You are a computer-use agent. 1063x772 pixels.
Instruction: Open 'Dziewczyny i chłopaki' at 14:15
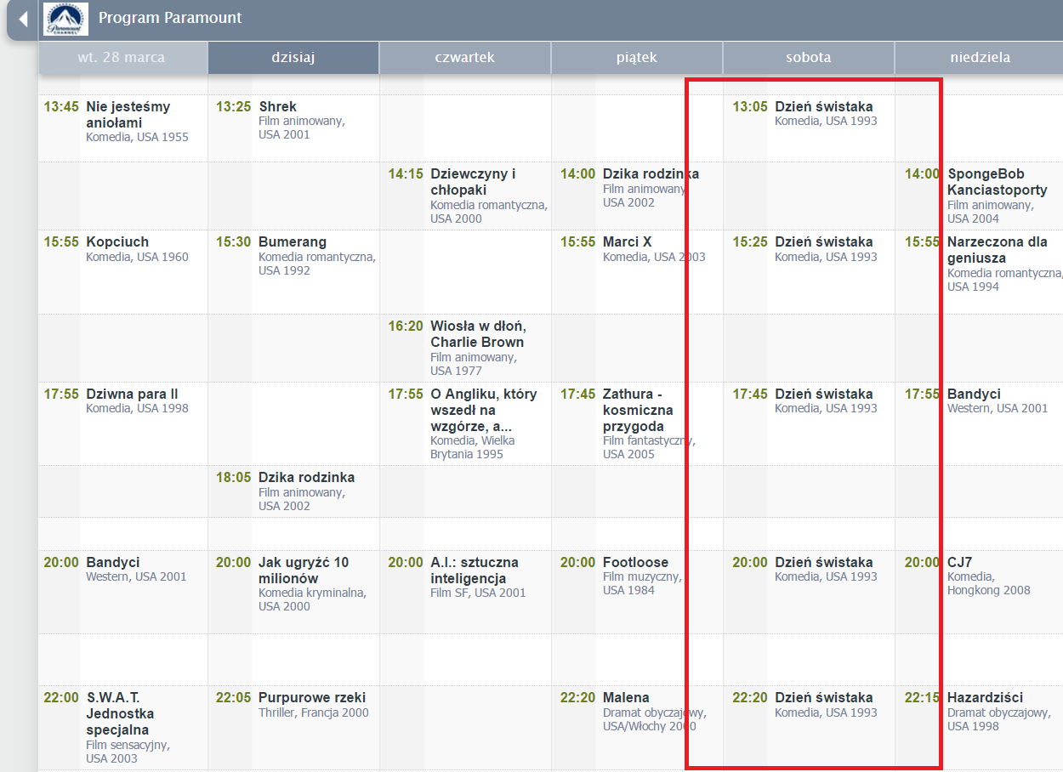(x=473, y=182)
